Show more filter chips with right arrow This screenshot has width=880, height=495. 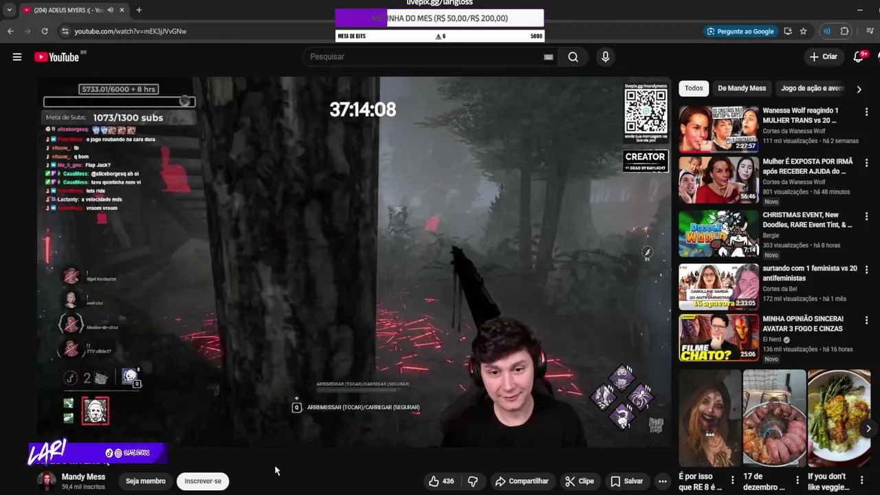coord(859,89)
